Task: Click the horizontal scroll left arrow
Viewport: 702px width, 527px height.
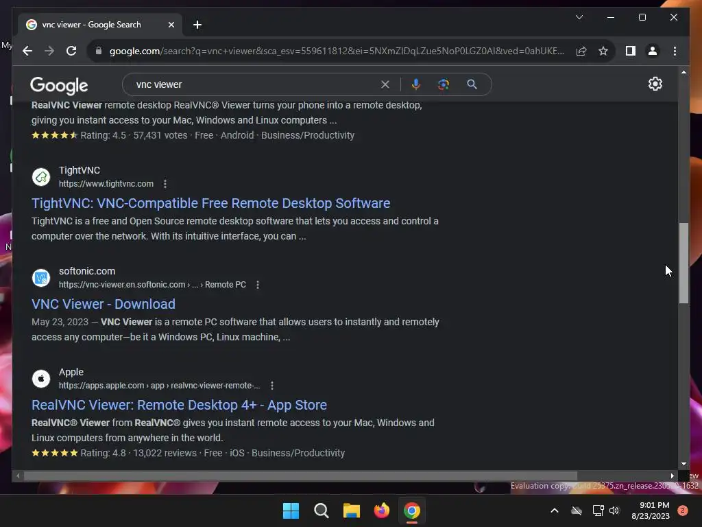Action: click(18, 476)
